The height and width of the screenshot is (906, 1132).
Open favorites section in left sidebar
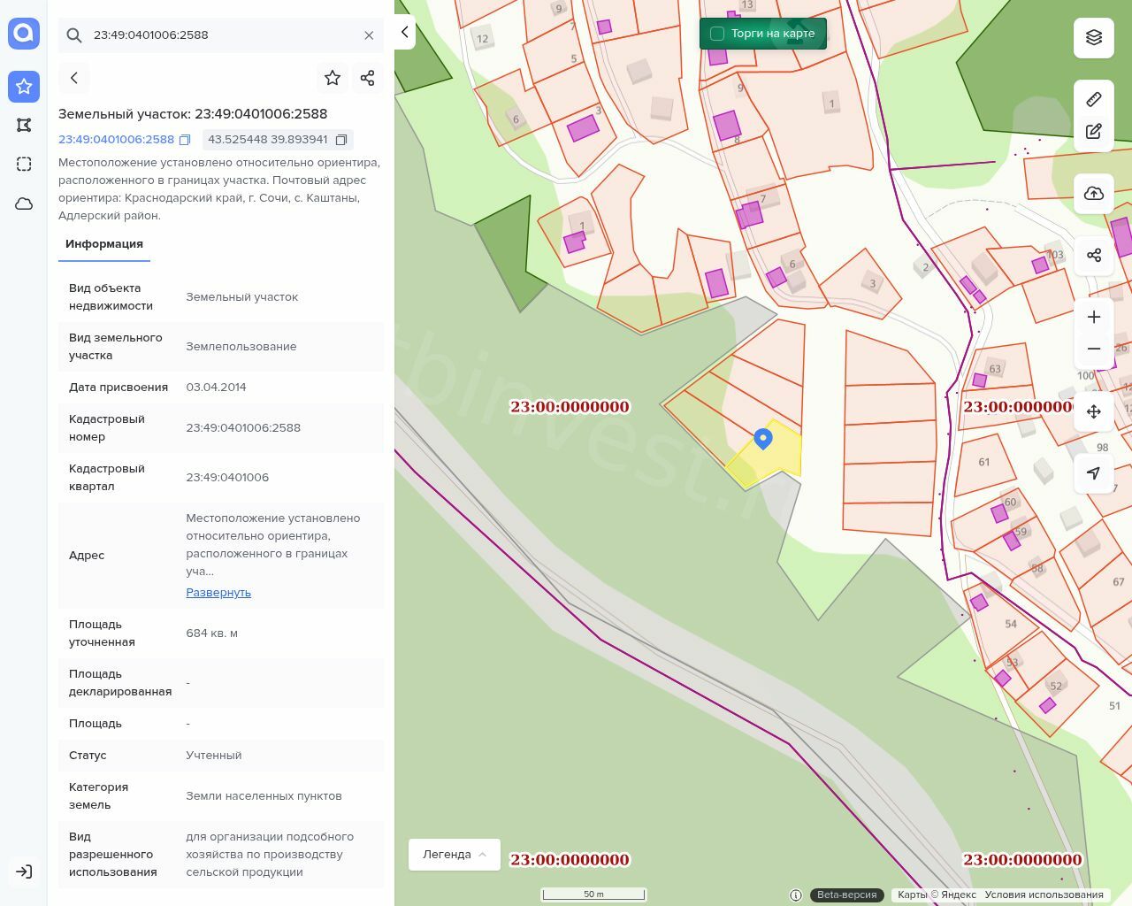(24, 87)
